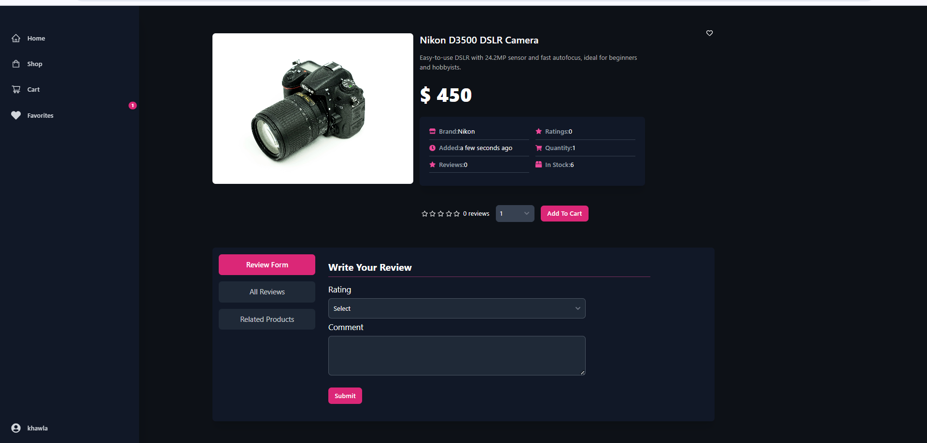Expand the rating options via the chevron arrow
This screenshot has width=927, height=443.
(x=577, y=308)
